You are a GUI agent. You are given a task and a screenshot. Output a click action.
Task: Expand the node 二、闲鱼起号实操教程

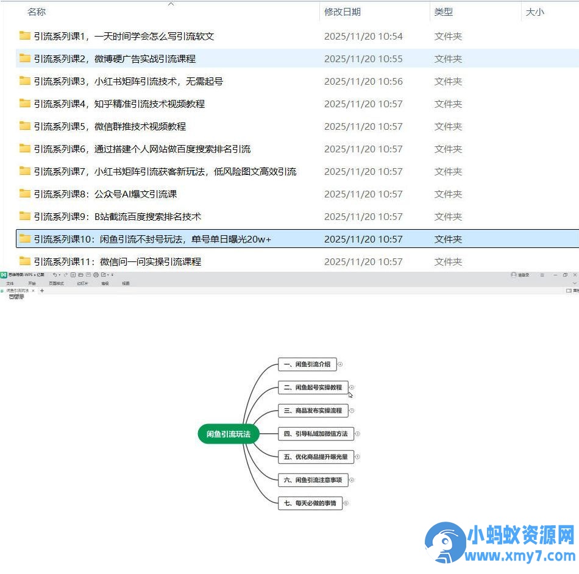click(x=352, y=388)
